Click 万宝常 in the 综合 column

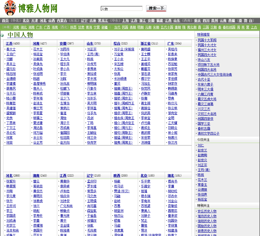click(119, 54)
